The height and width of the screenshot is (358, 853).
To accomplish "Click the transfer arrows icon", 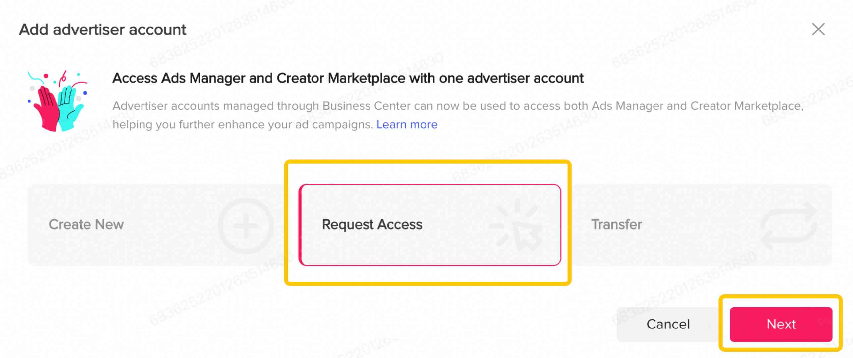I will point(789,226).
